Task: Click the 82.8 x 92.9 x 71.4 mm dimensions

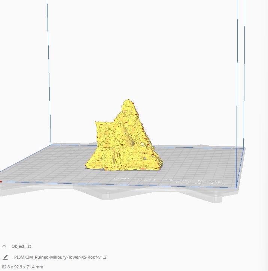Action: coord(22,267)
